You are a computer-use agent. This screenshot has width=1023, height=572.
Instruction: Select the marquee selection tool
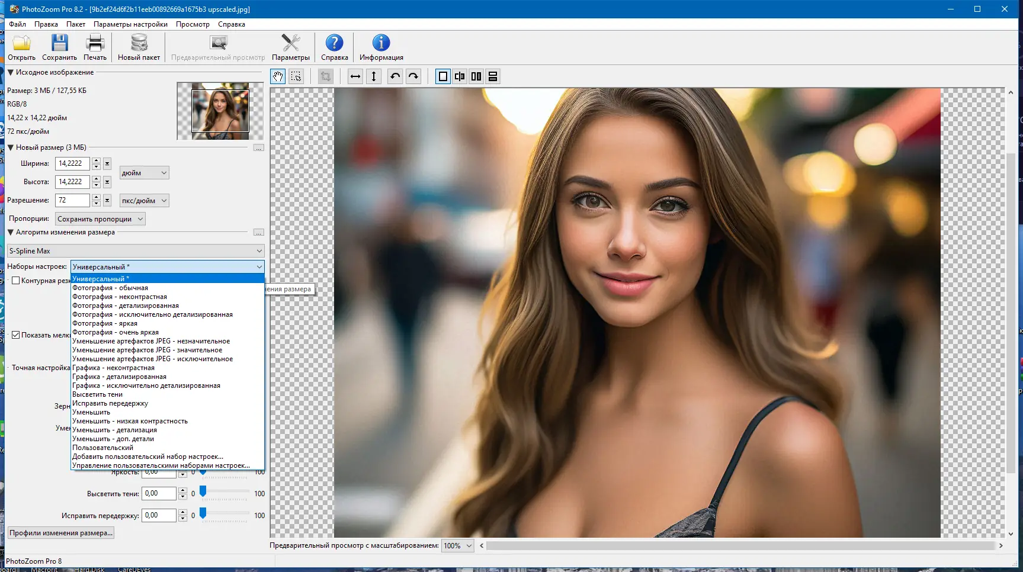click(x=296, y=76)
